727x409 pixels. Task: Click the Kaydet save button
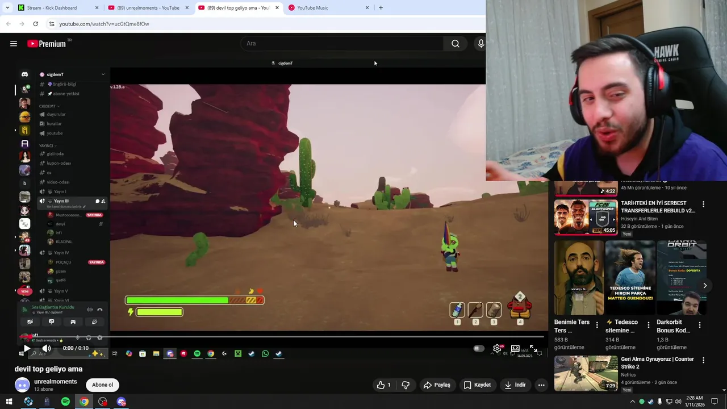pyautogui.click(x=477, y=385)
